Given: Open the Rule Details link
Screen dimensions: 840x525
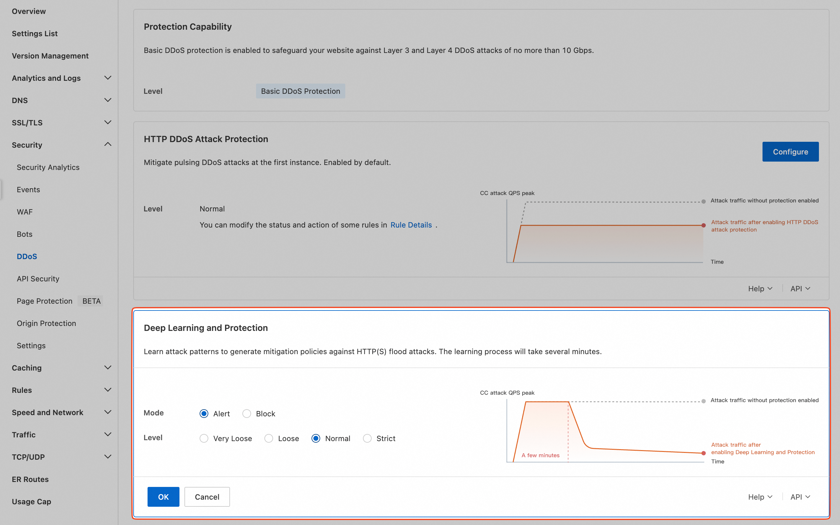Looking at the screenshot, I should 411,225.
